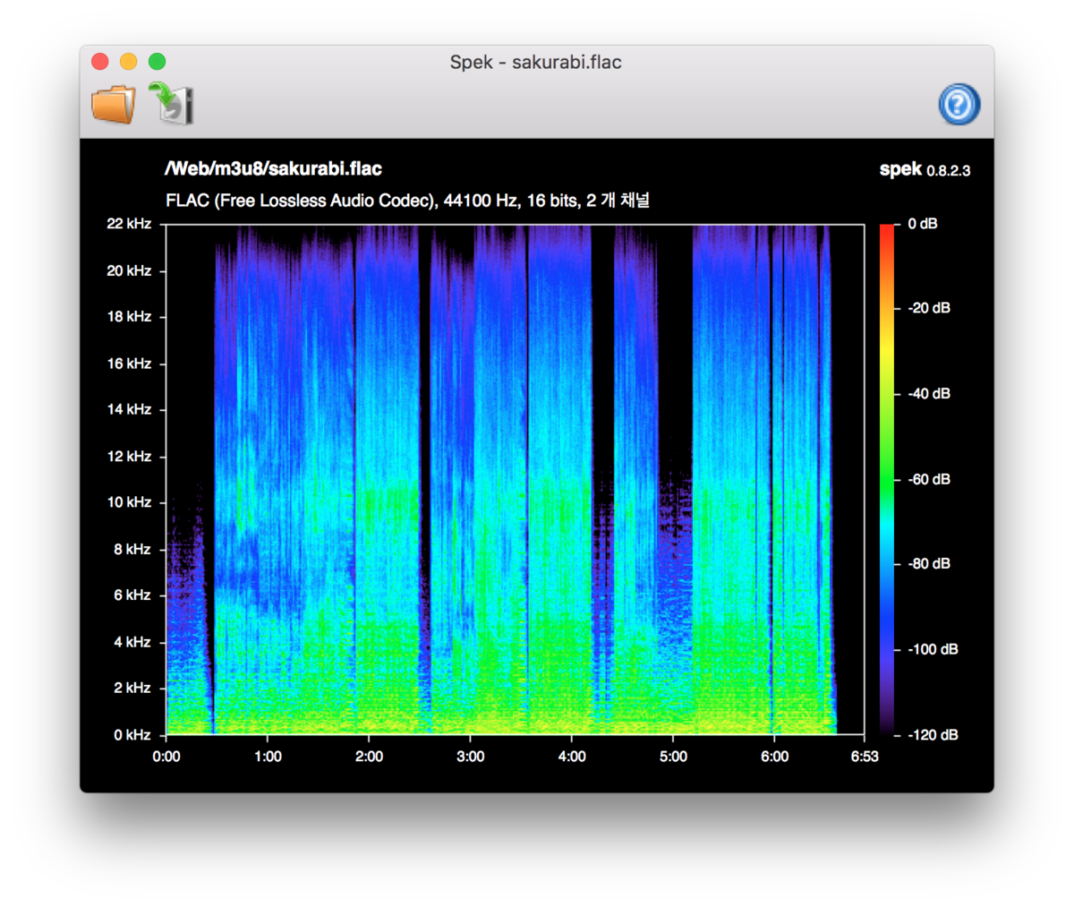Screen dimensions: 1074x907
Task: Close the Spek window with the red button
Action: click(x=100, y=62)
